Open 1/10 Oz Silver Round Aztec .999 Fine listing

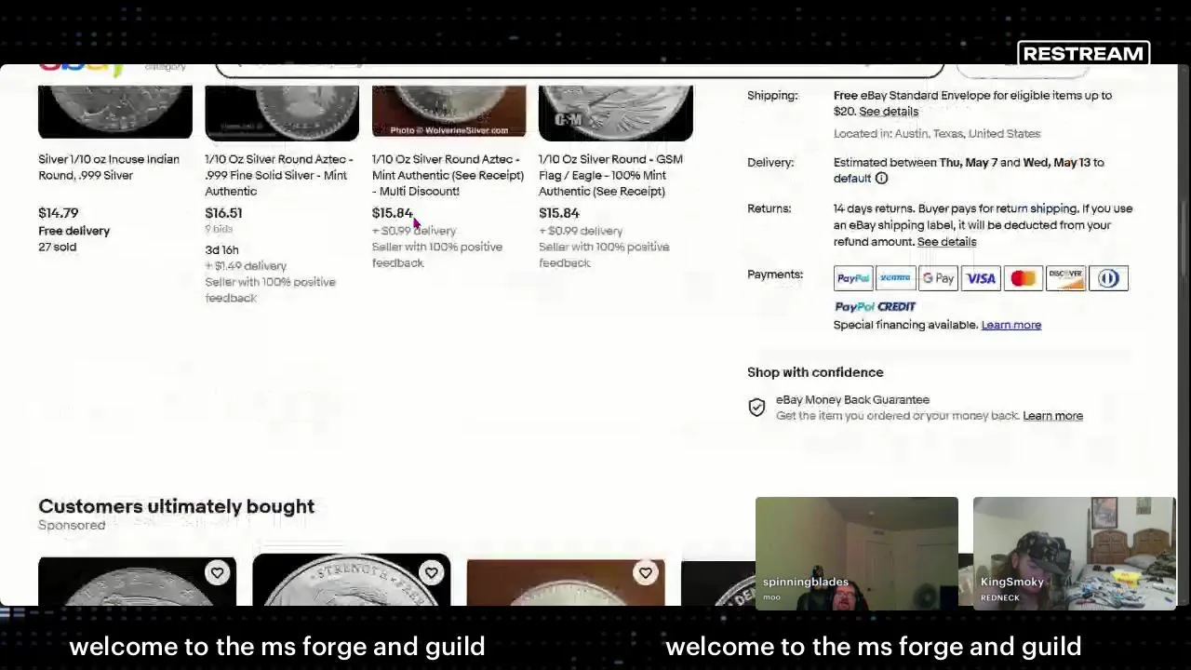pos(278,175)
